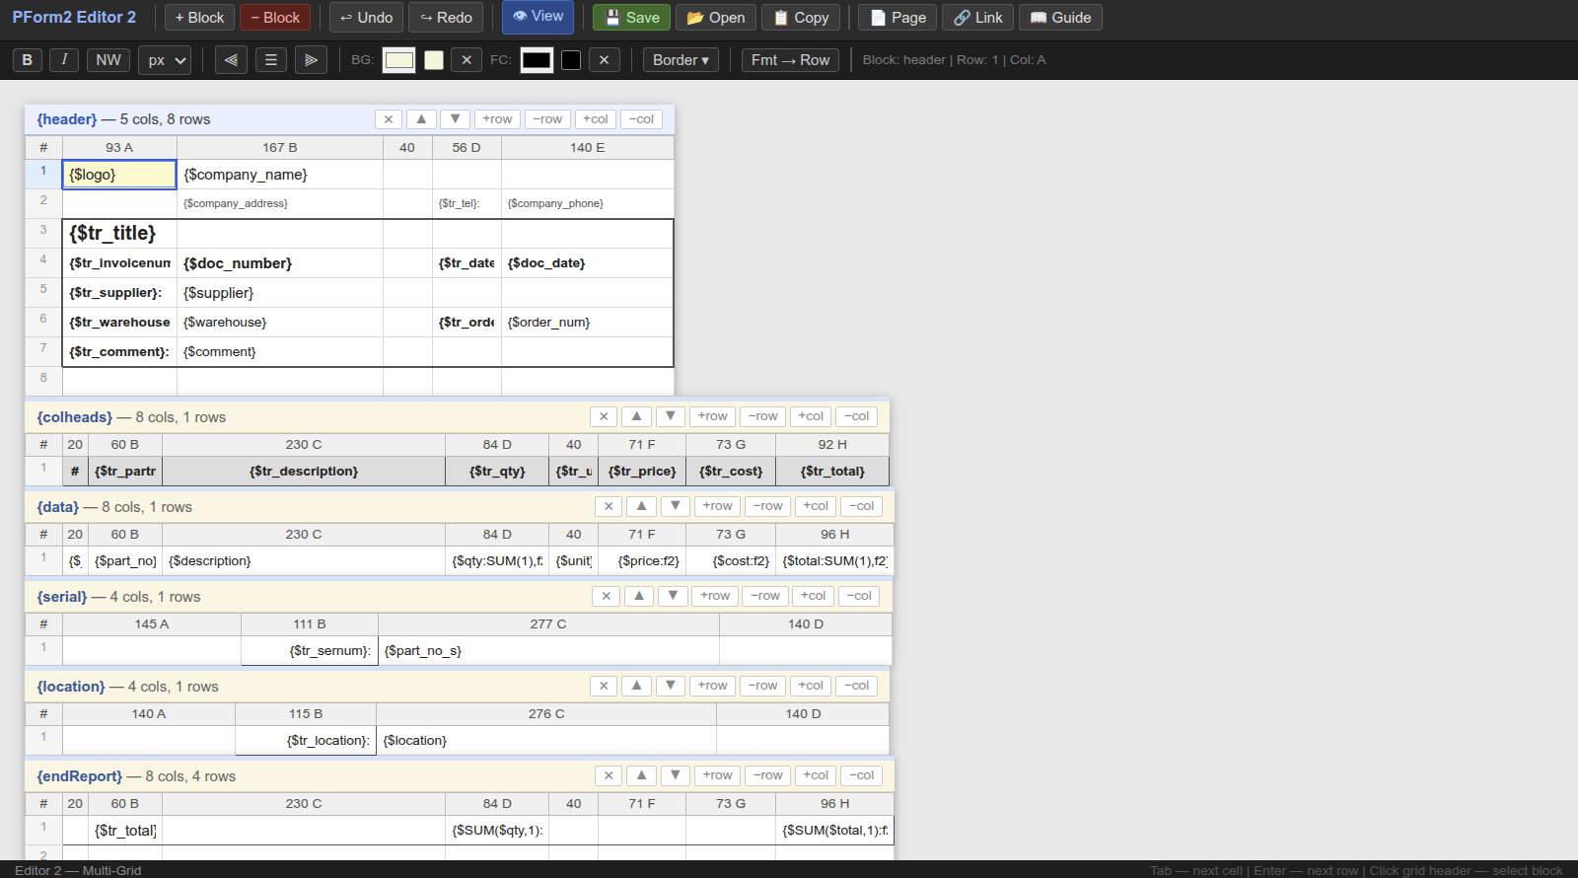
Task: Open the BG color picker swatch
Action: tap(399, 60)
